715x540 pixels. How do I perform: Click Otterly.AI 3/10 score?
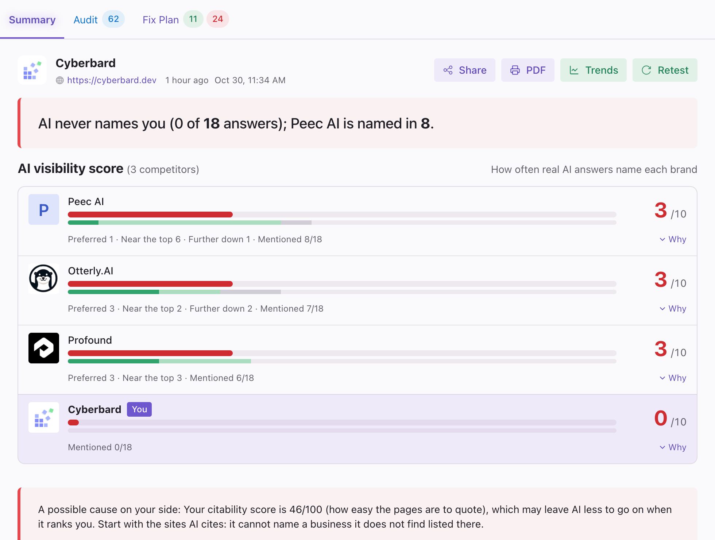point(670,280)
